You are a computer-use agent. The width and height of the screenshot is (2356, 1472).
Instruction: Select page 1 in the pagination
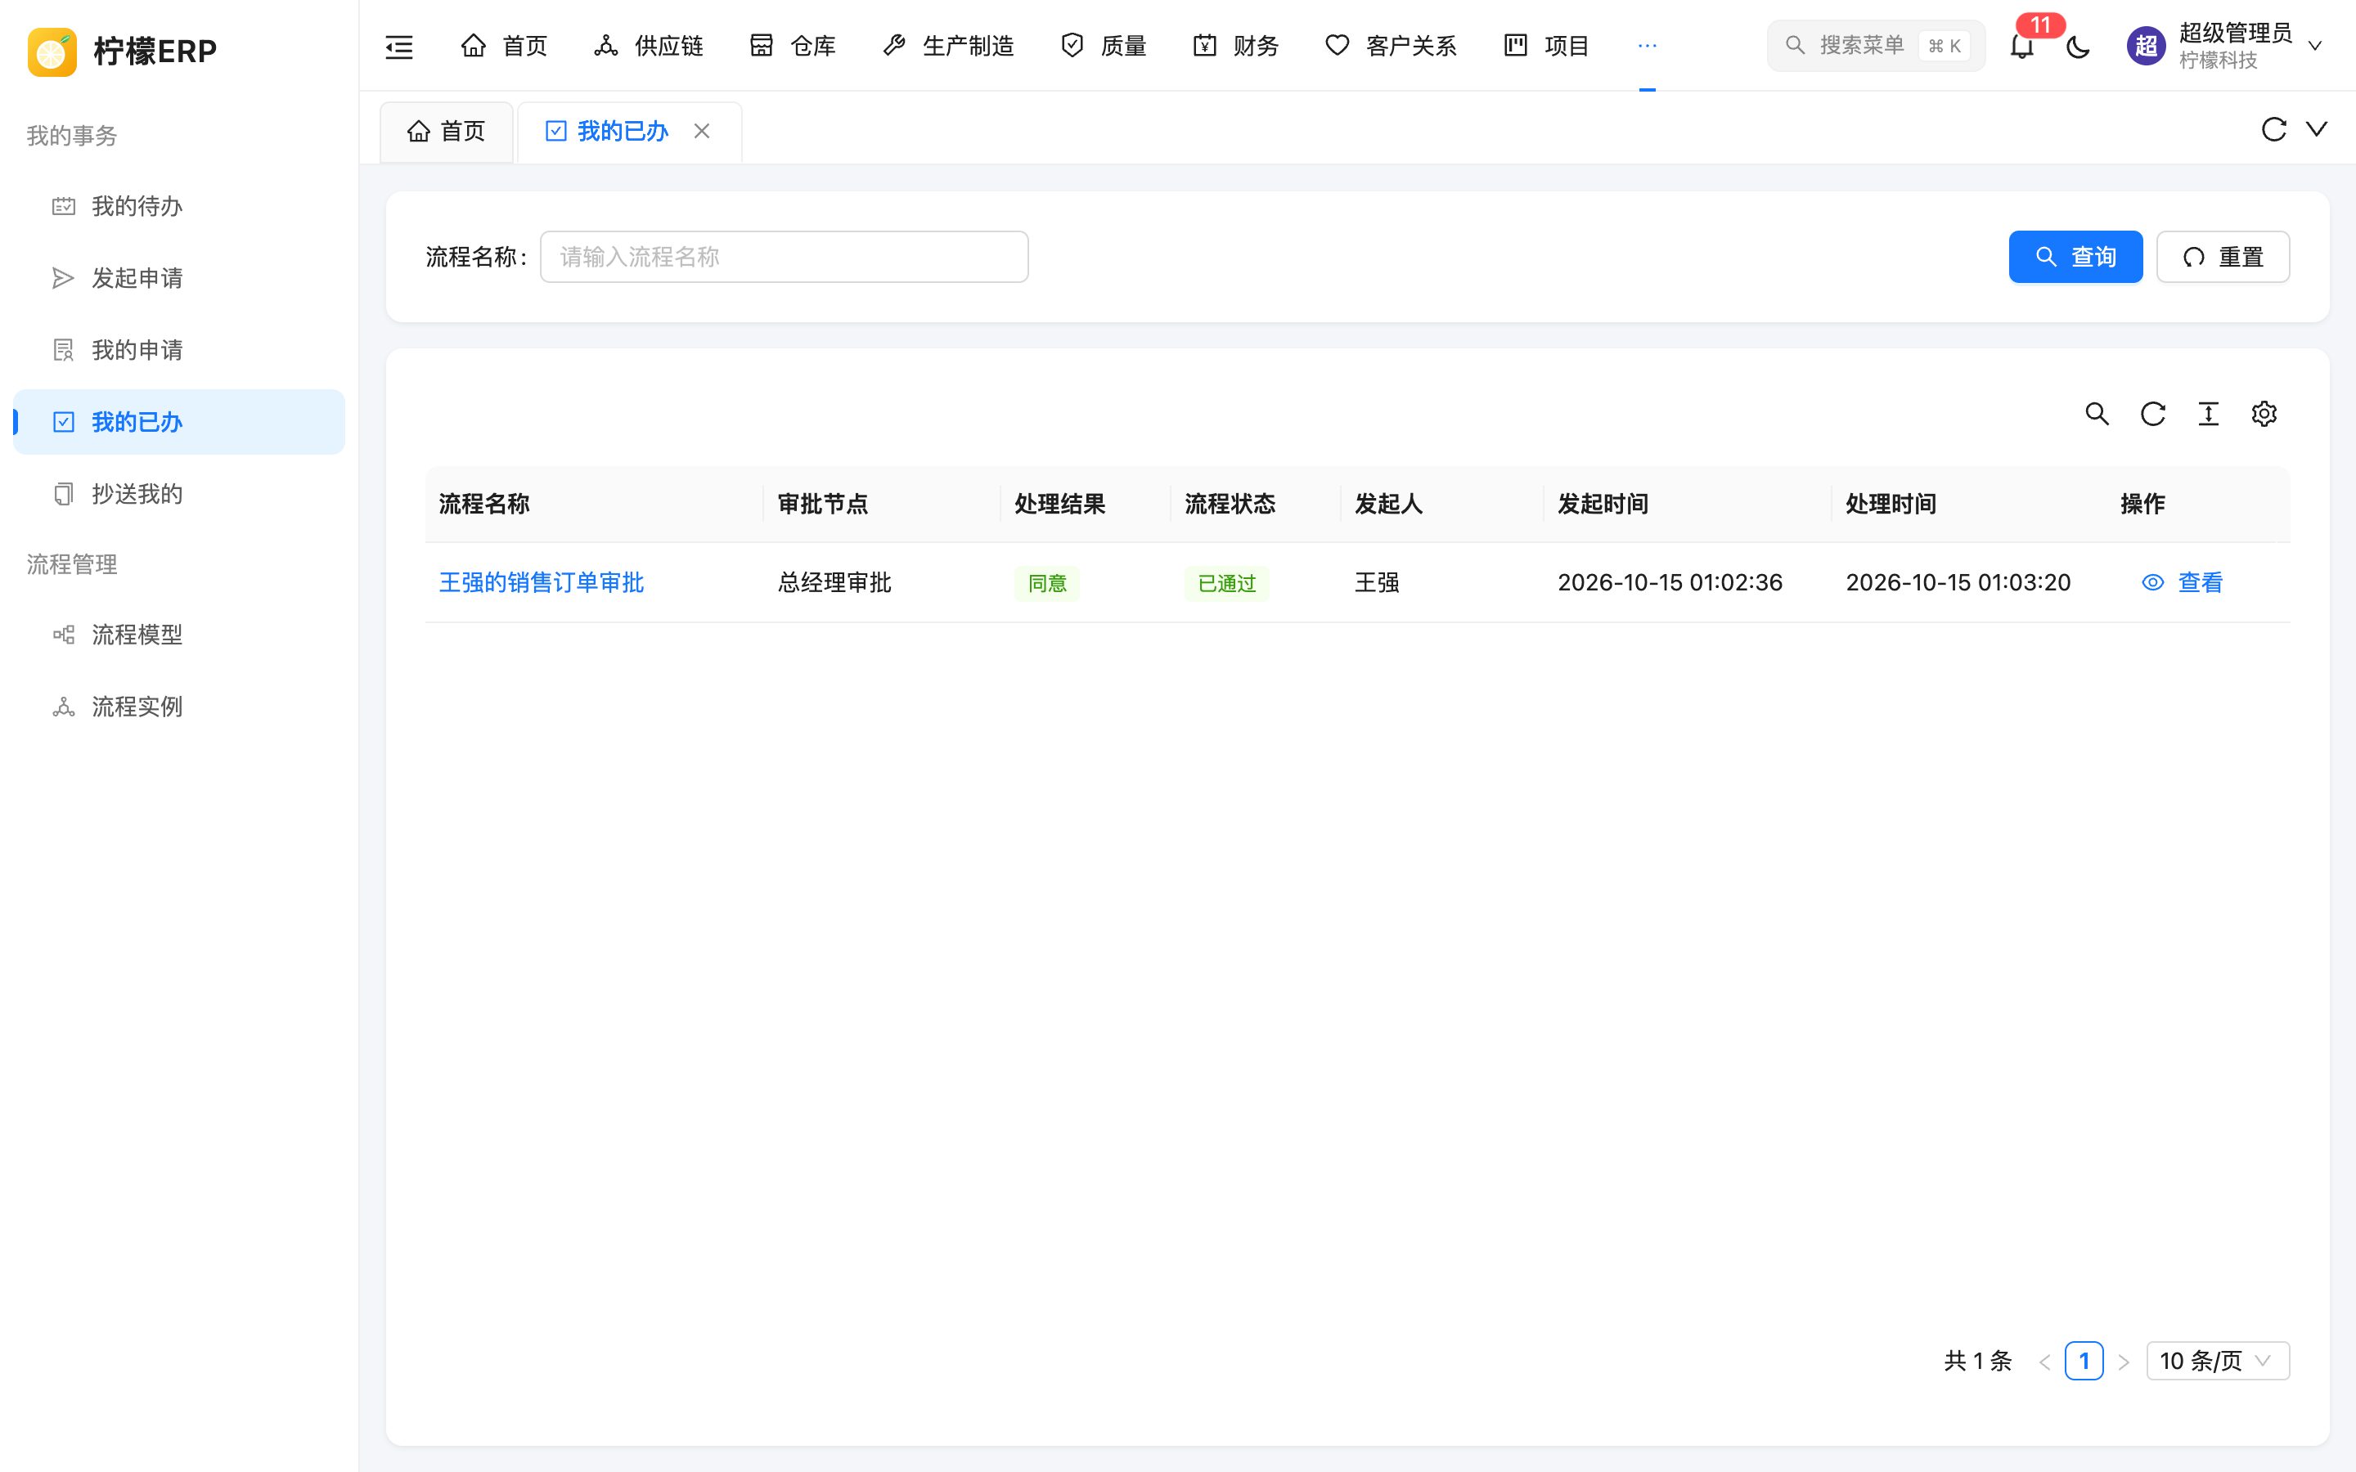2084,1360
